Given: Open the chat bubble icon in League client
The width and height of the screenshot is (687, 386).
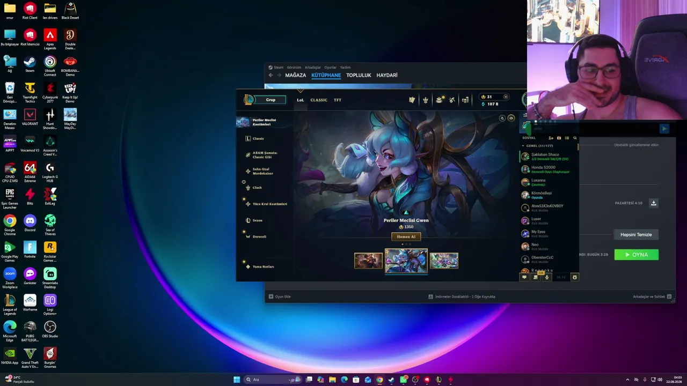Looking at the screenshot, I should (524, 277).
